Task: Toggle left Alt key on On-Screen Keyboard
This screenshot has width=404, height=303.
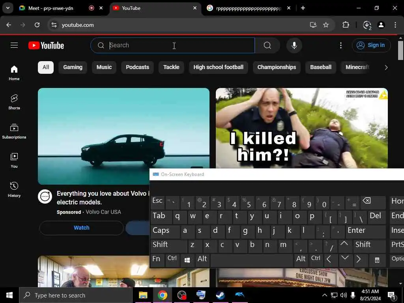Action: 202,260
